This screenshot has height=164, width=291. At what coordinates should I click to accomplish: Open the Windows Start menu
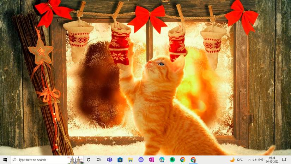(5, 160)
